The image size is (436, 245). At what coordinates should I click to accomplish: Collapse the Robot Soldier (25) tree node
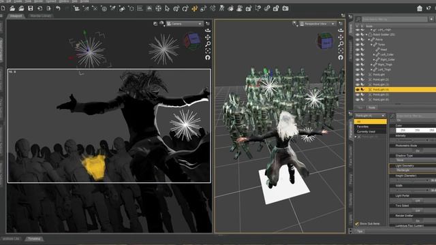[367, 35]
